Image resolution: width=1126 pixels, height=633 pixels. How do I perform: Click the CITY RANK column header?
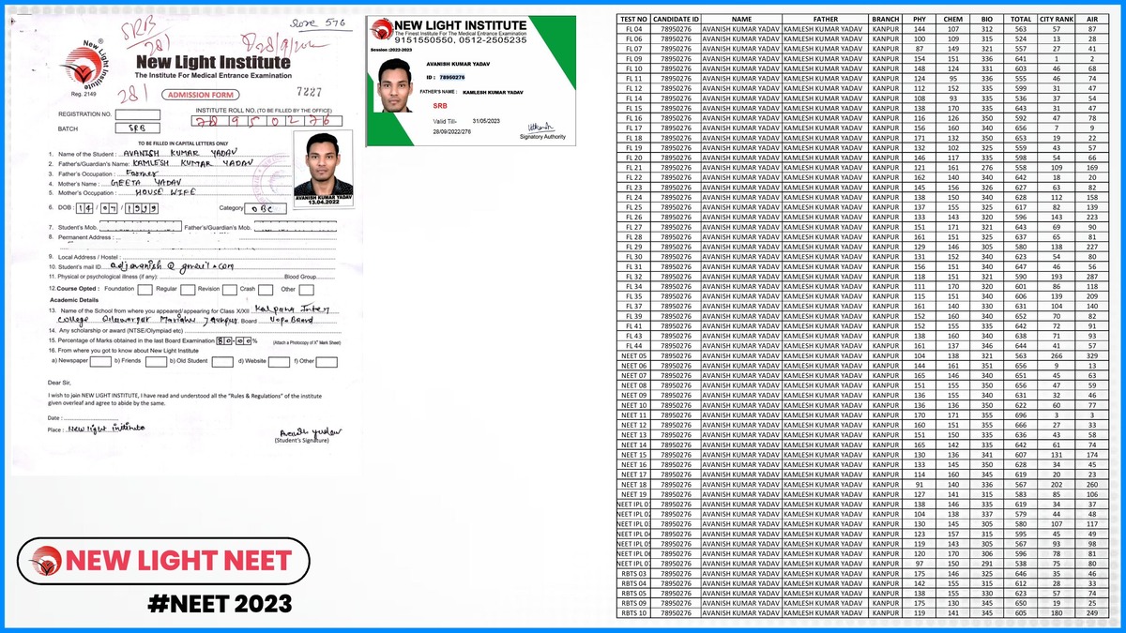click(x=1057, y=19)
